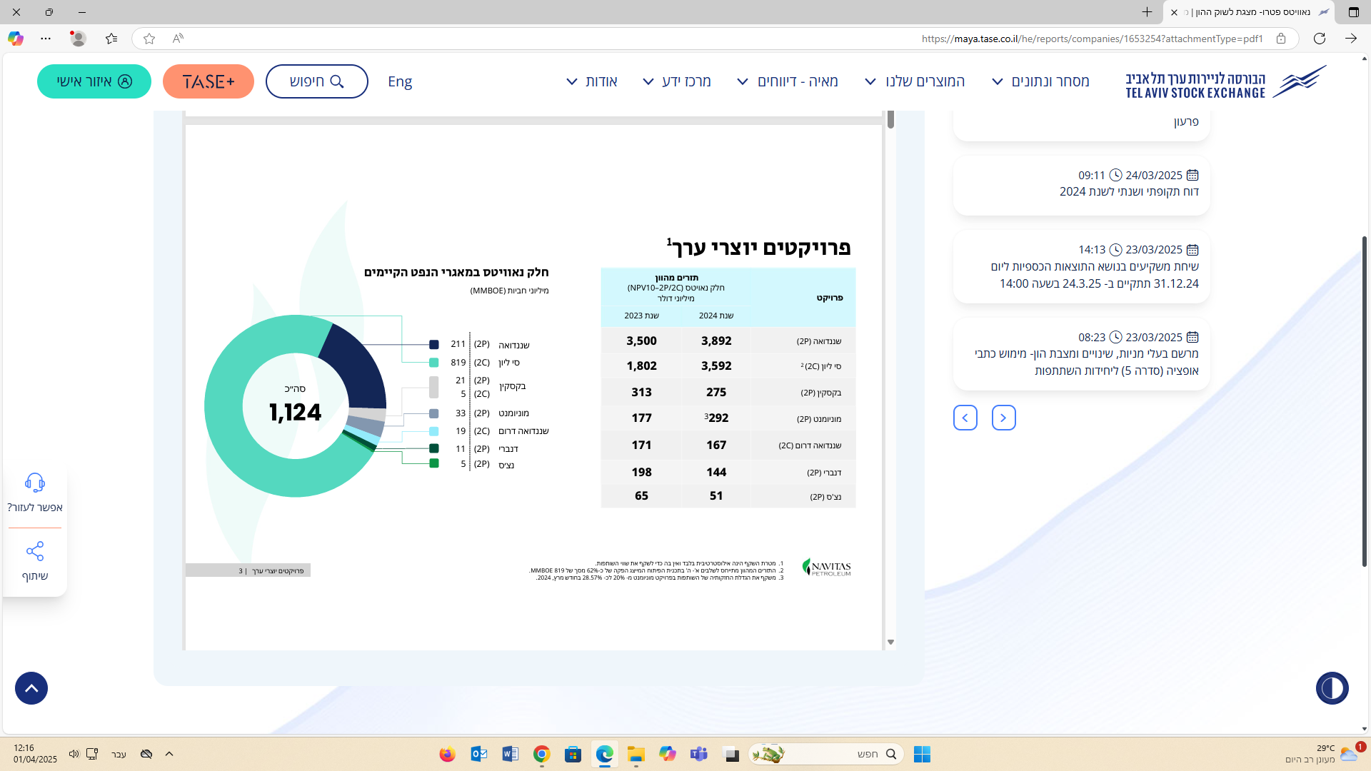Viewport: 1371px width, 771px height.
Task: Open the help headset icon
Action: [x=35, y=483]
